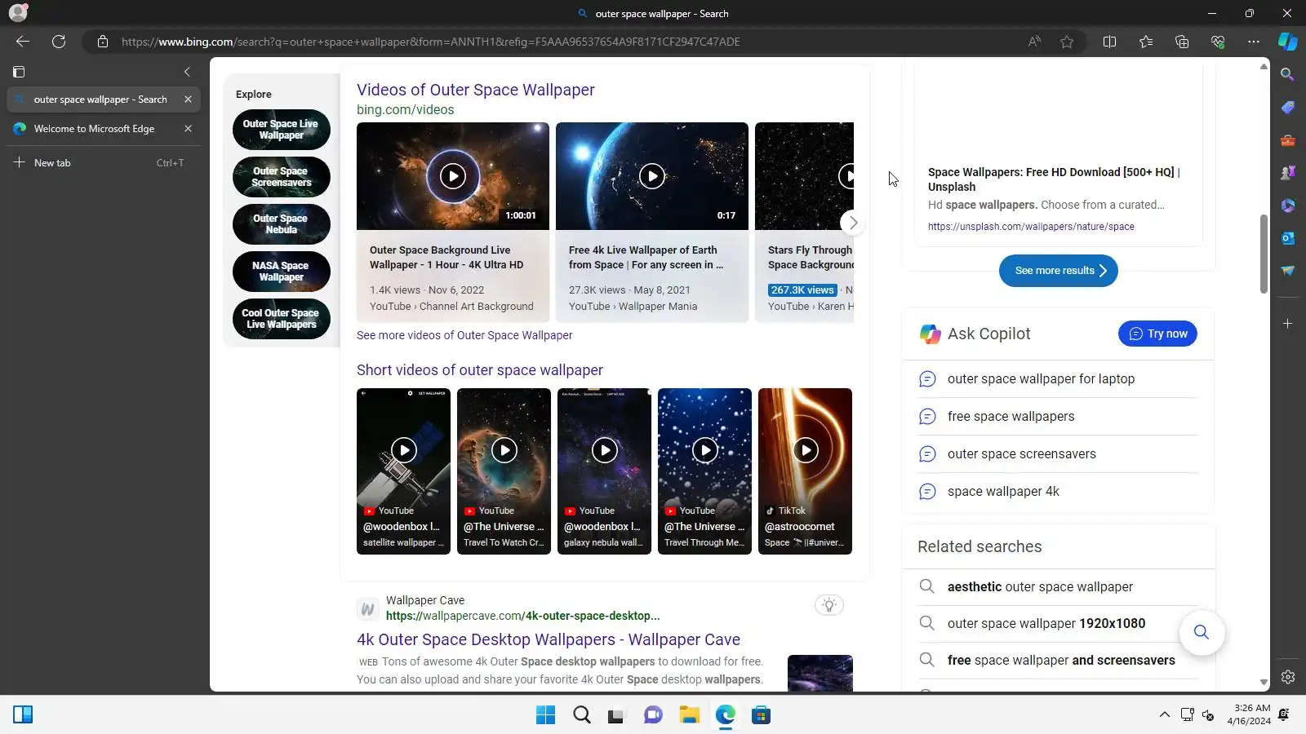Click the scrollbar down arrow
This screenshot has height=734, width=1306.
(1264, 683)
